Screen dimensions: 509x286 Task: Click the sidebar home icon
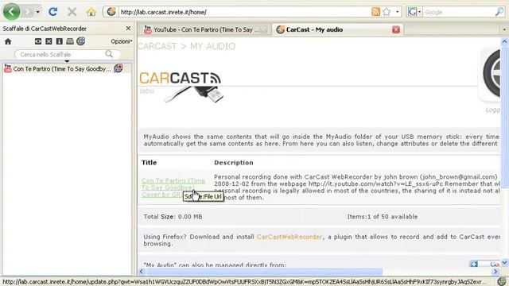tap(8, 41)
